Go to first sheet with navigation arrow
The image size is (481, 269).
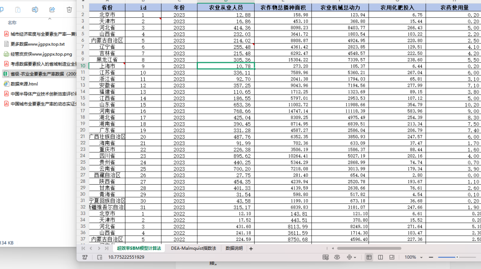coord(83,248)
